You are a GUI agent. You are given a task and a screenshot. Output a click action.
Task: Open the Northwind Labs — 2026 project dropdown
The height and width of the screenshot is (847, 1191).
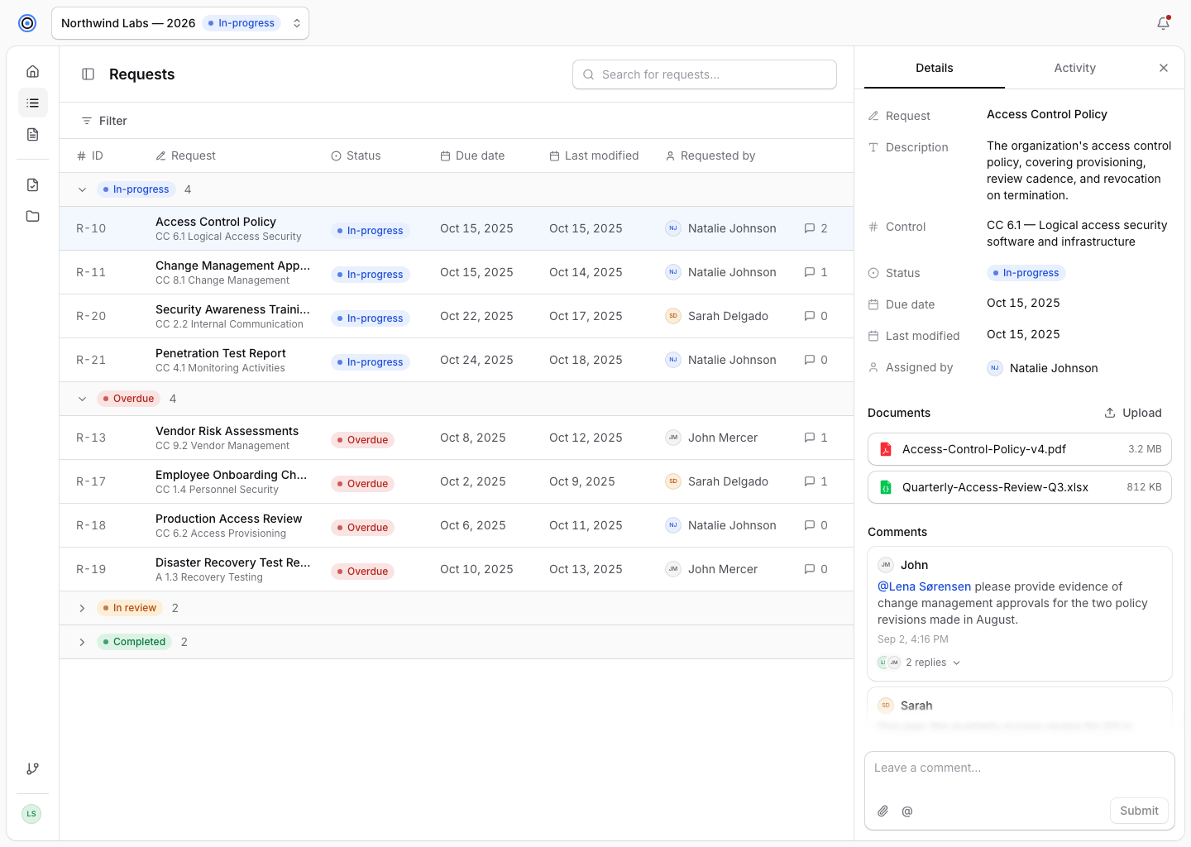pyautogui.click(x=180, y=23)
